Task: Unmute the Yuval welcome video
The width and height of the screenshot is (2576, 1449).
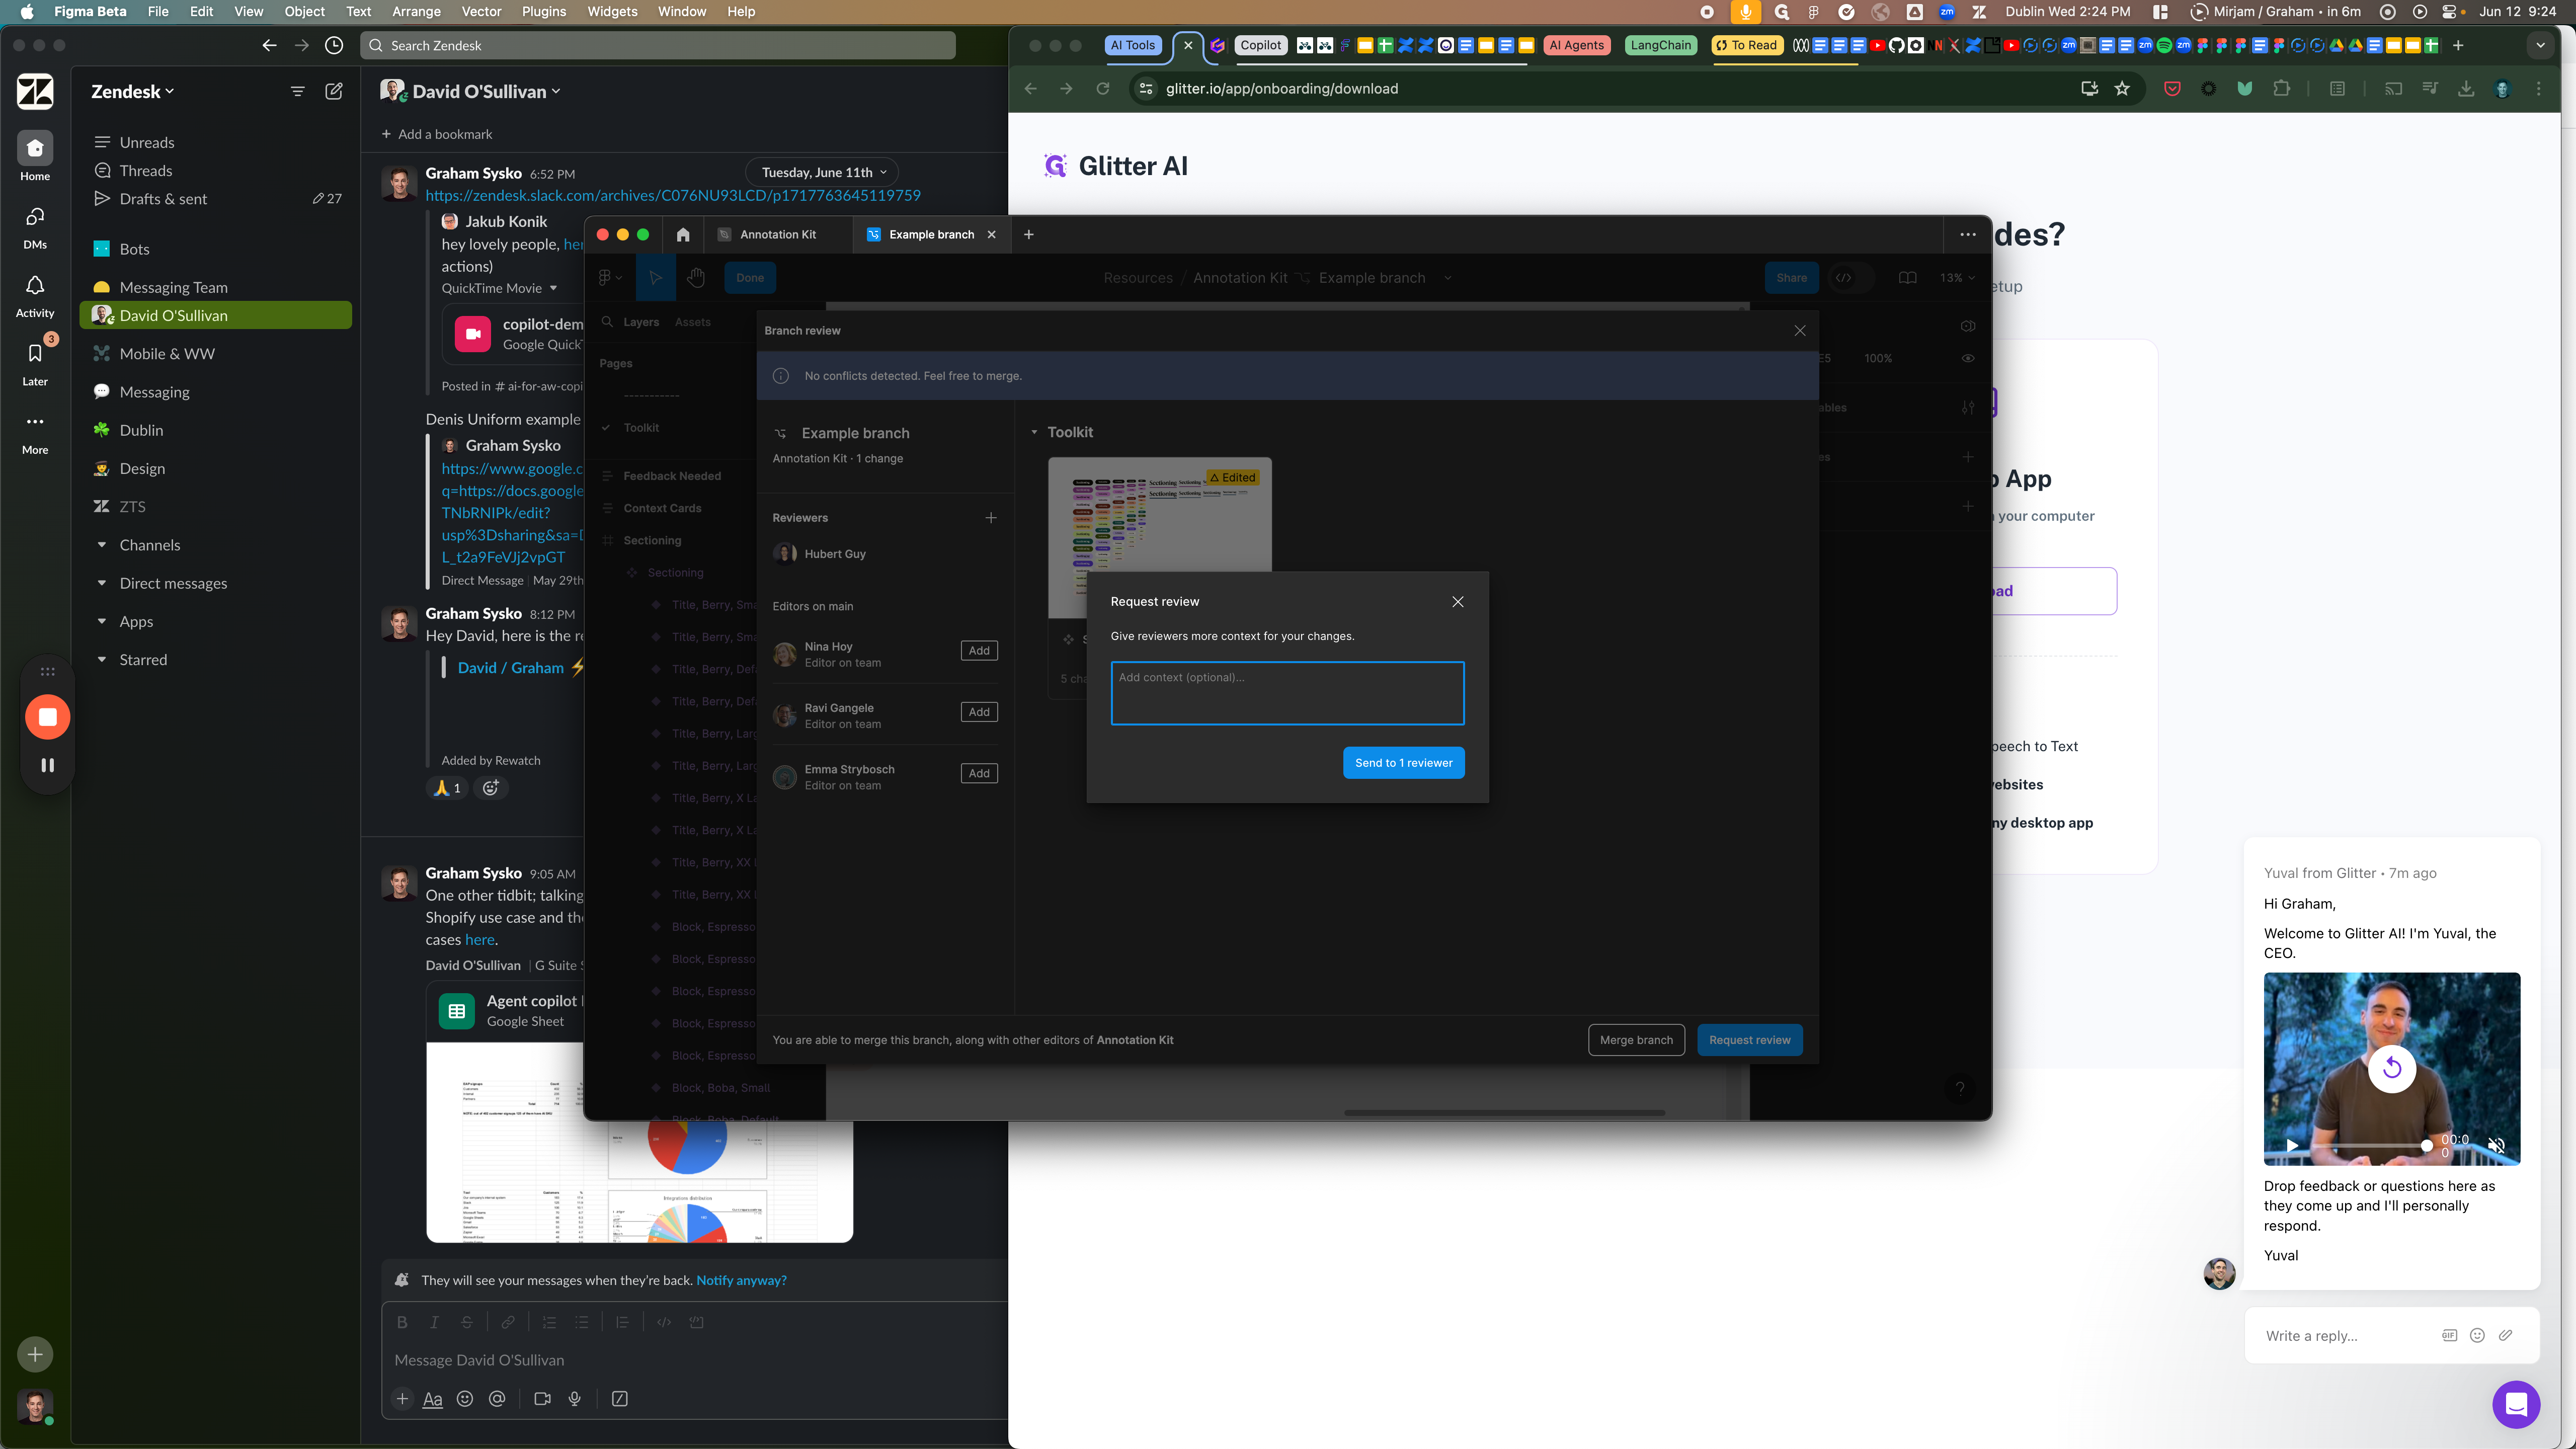Action: [x=2496, y=1146]
